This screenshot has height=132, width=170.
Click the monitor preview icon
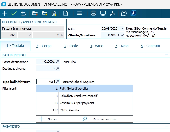pyautogui.click(x=103, y=13)
